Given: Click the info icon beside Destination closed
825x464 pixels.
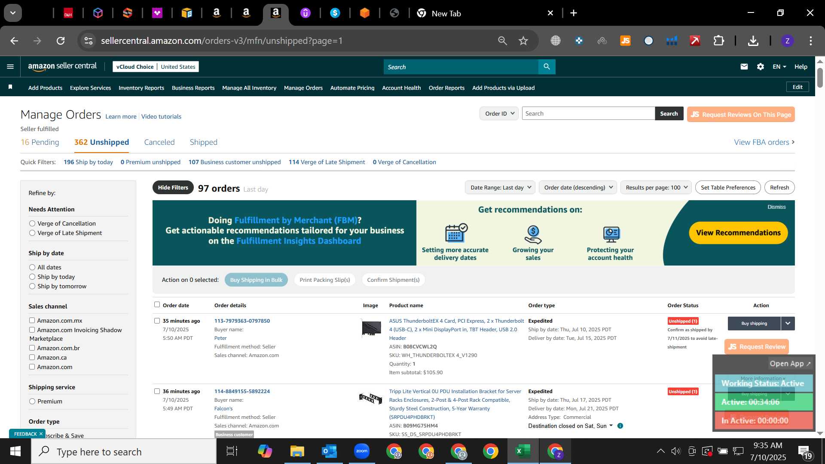Looking at the screenshot, I should pos(620,426).
